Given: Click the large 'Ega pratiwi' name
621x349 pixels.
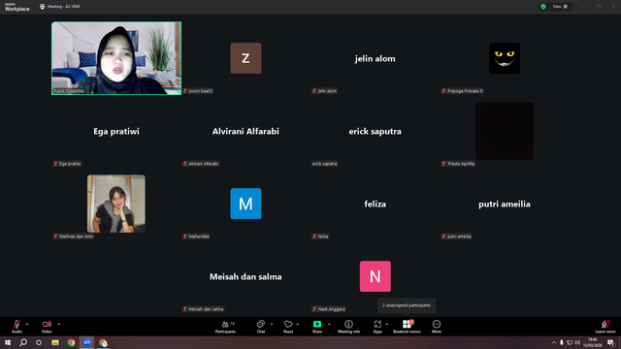Looking at the screenshot, I should 116,132.
